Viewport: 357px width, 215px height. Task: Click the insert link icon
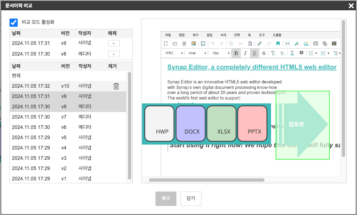(x=260, y=43)
